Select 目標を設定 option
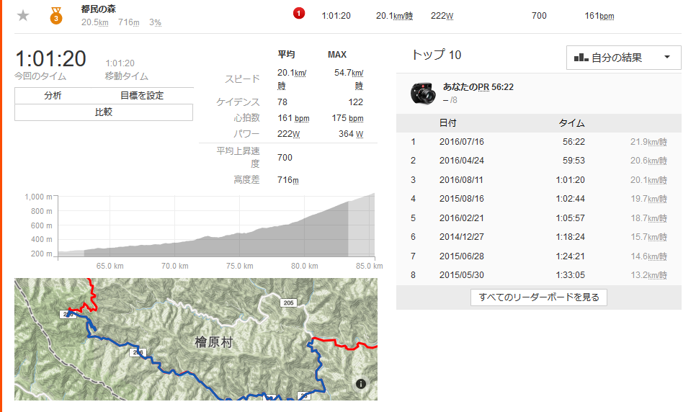696x412 pixels. point(142,96)
